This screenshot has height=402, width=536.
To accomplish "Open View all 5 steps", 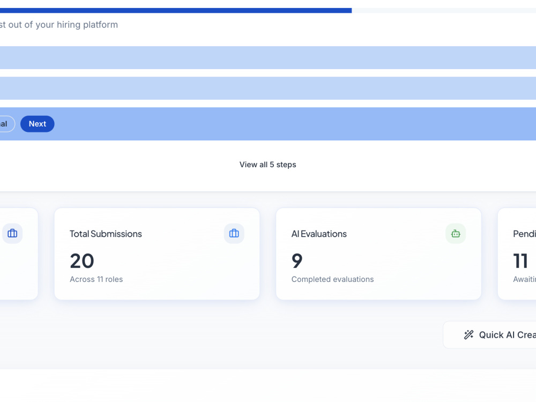I will [267, 165].
